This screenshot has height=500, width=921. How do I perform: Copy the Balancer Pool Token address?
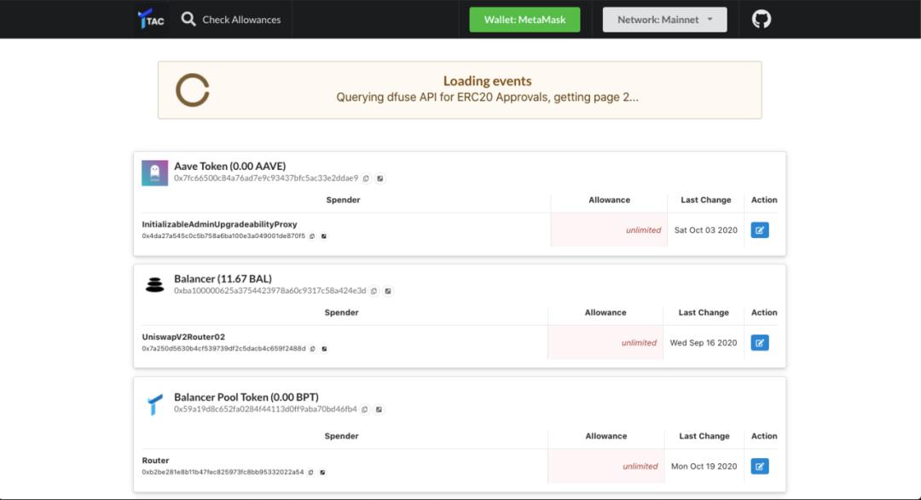coord(365,410)
